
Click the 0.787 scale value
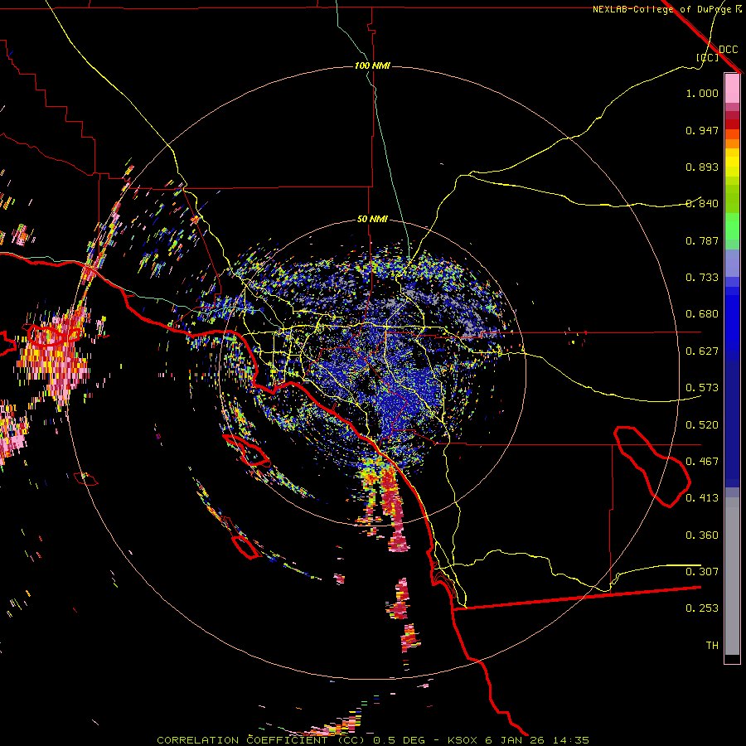(702, 240)
